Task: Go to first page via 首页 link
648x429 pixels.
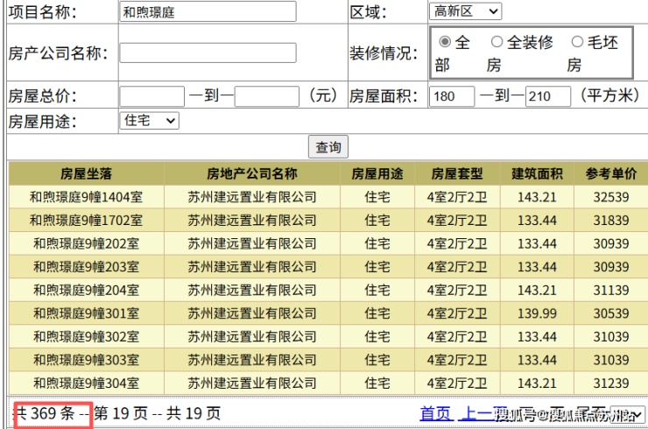Action: pyautogui.click(x=435, y=413)
